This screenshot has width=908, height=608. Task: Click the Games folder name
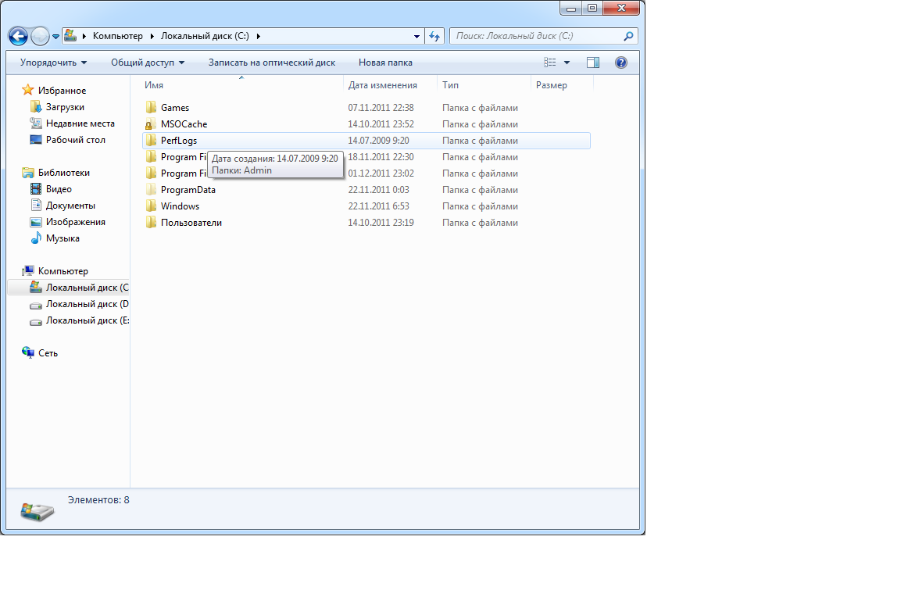[175, 108]
